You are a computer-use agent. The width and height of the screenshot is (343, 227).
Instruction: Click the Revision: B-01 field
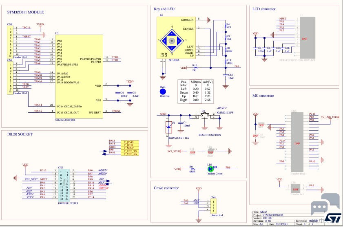click(262, 221)
